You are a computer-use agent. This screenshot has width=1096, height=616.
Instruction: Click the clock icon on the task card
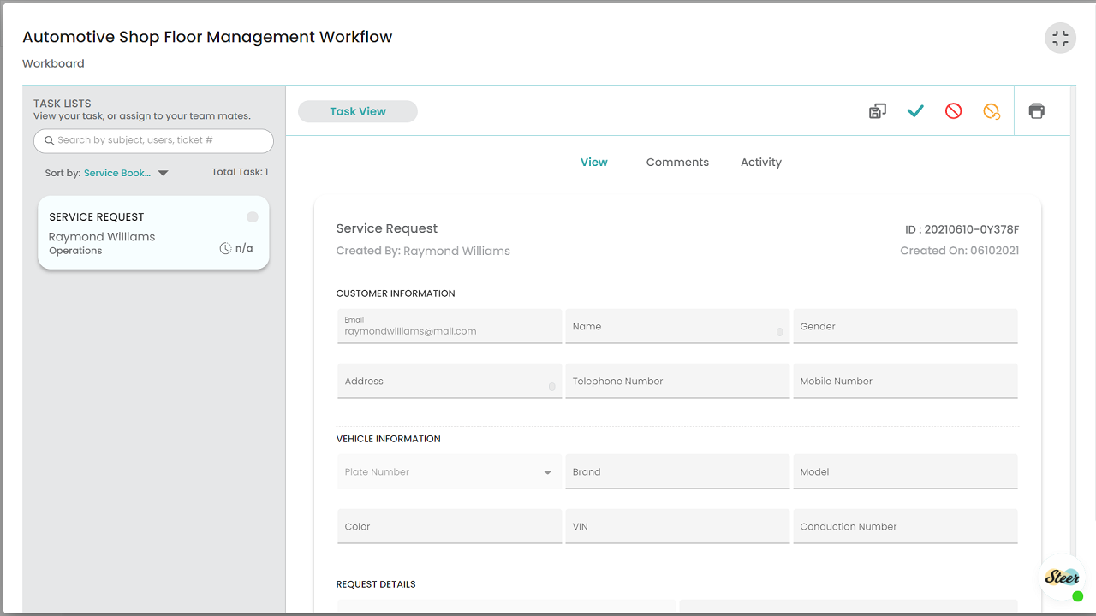[225, 248]
